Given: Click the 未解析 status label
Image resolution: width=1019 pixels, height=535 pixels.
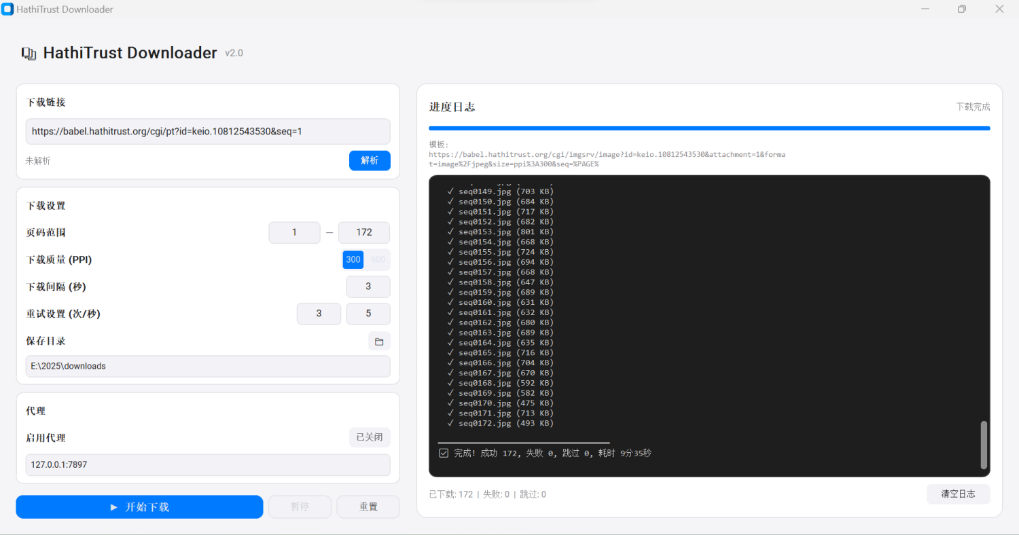Looking at the screenshot, I should [x=38, y=161].
